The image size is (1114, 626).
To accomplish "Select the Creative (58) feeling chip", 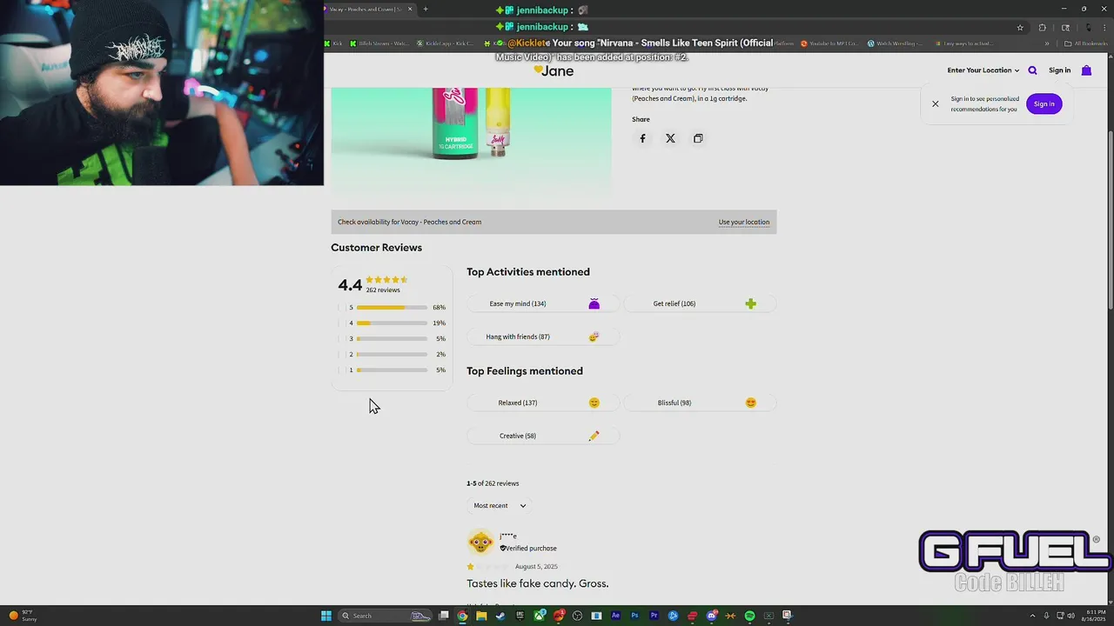I will pyautogui.click(x=545, y=436).
